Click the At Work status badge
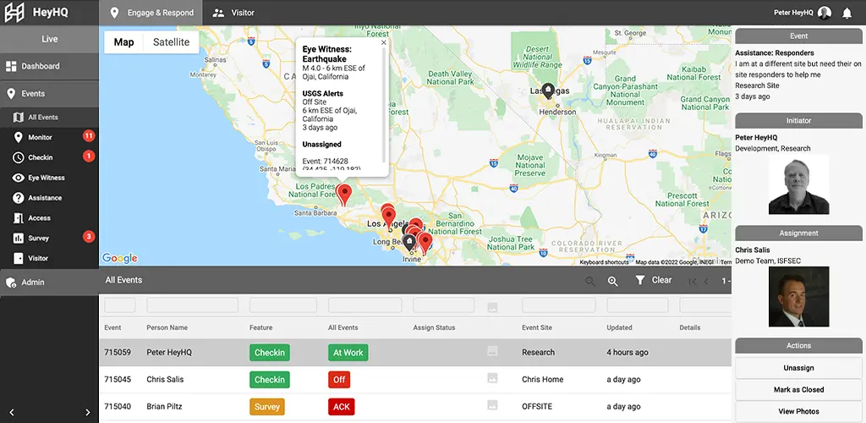Screen dimensions: 866x423 click(348, 352)
